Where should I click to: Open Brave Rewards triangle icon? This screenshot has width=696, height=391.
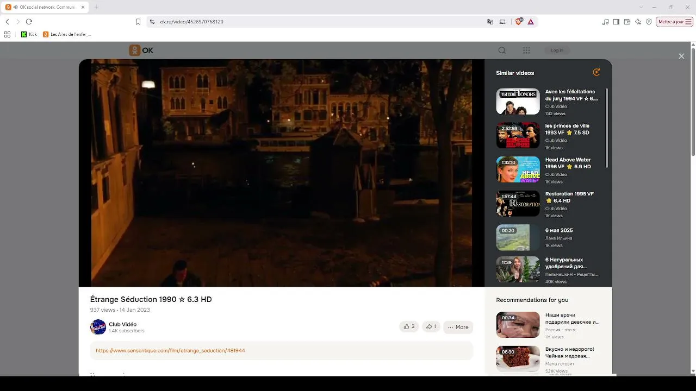pos(531,22)
